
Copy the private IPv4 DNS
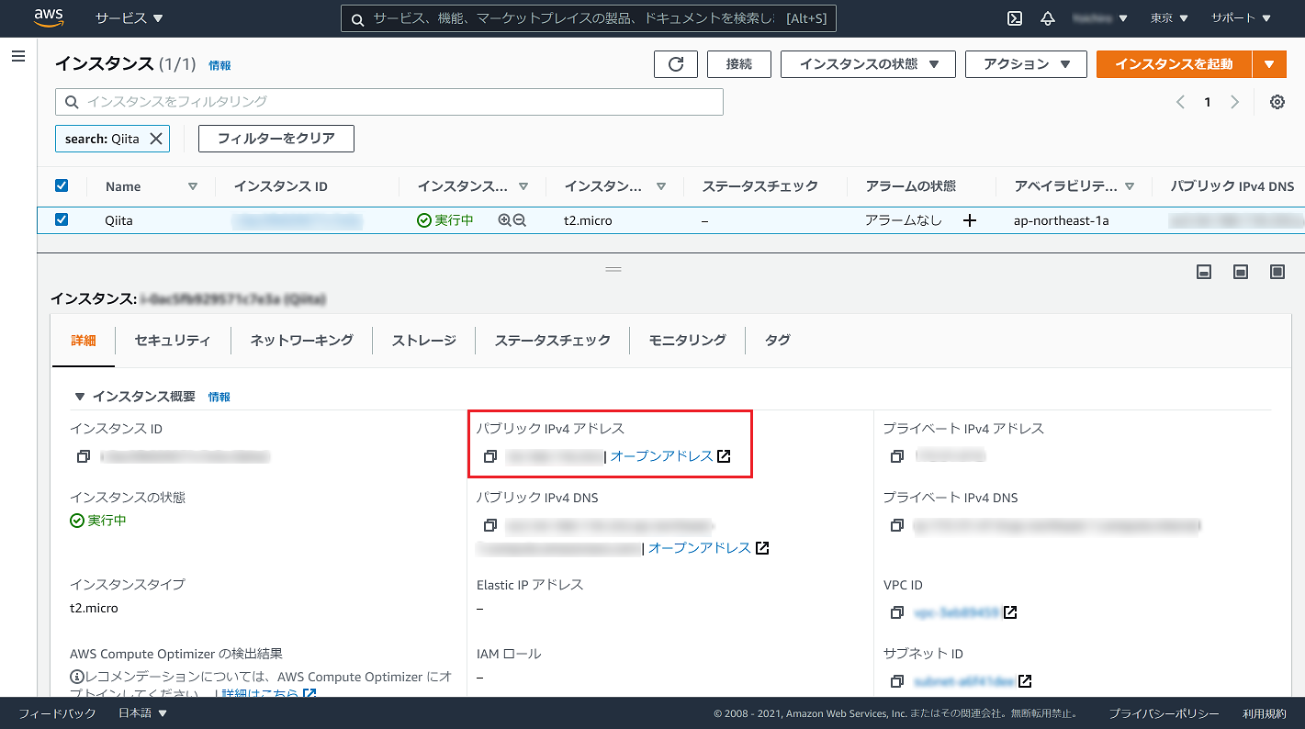click(897, 525)
